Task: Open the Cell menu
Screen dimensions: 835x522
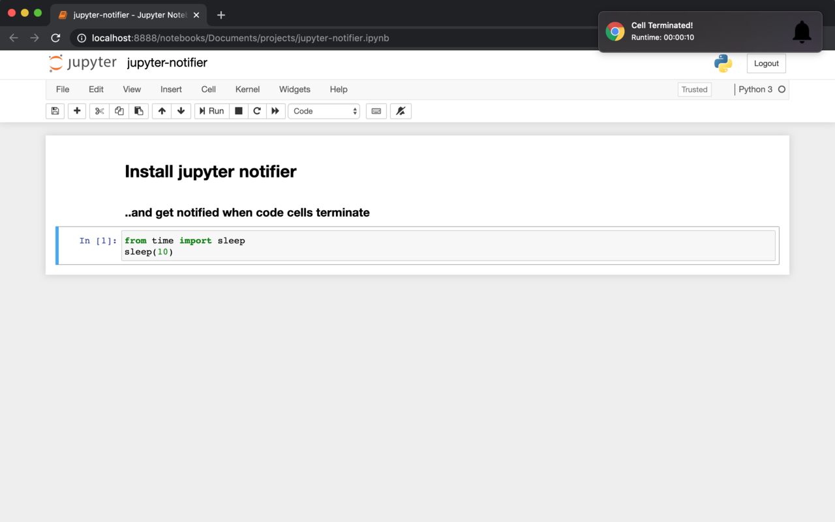Action: pyautogui.click(x=209, y=89)
